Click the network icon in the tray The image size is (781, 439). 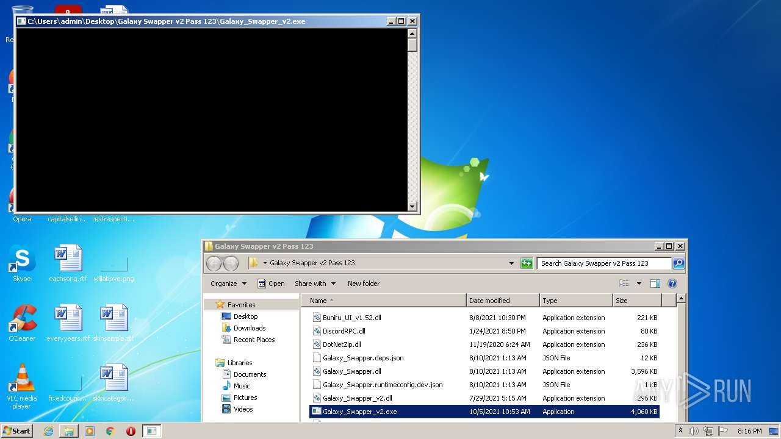pyautogui.click(x=708, y=431)
